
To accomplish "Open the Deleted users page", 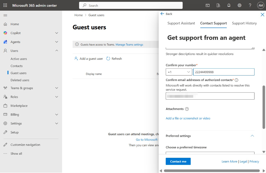I will (20, 80).
